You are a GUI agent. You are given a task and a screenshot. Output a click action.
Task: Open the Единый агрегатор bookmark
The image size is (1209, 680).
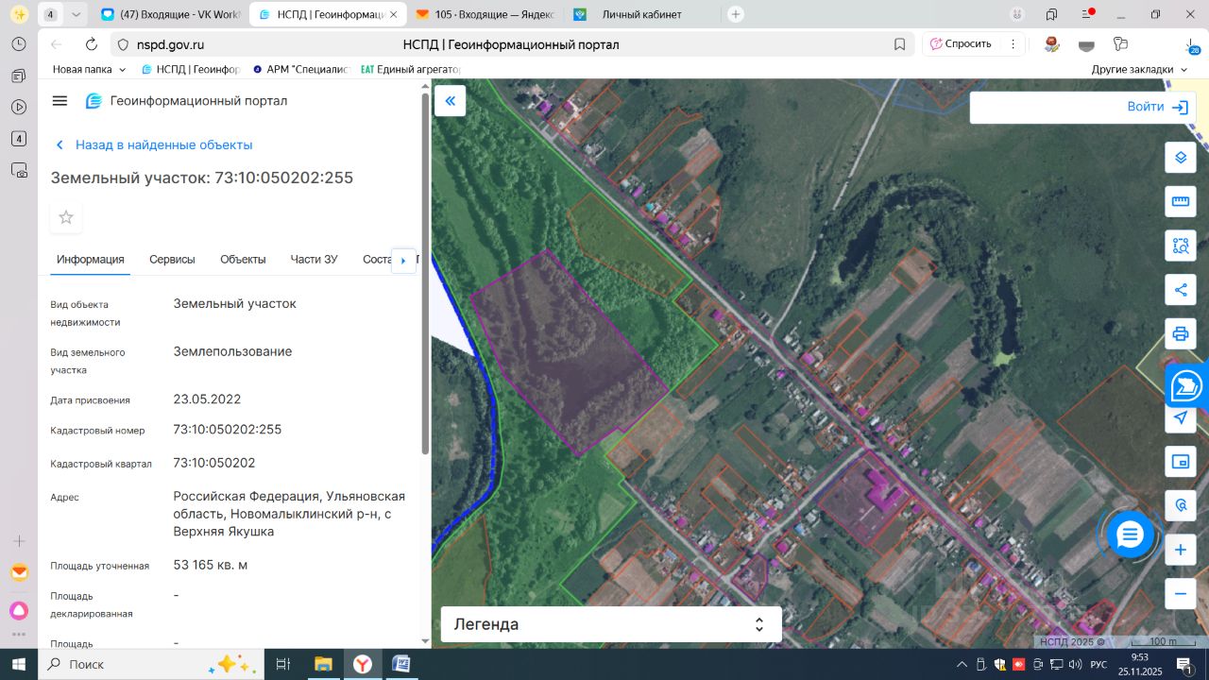410,69
